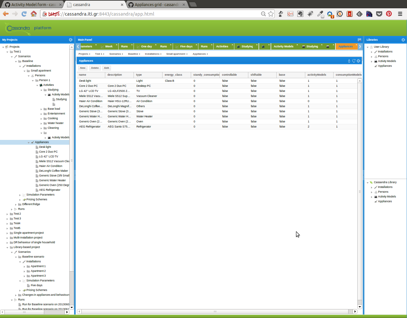The height and width of the screenshot is (318, 407).
Task: Close the Appliances grid panel with the X icon
Action: (358, 61)
